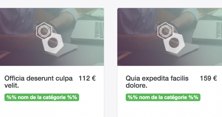The image size is (222, 117).
Task: Open the Quia card cover photo
Action: pyautogui.click(x=170, y=37)
